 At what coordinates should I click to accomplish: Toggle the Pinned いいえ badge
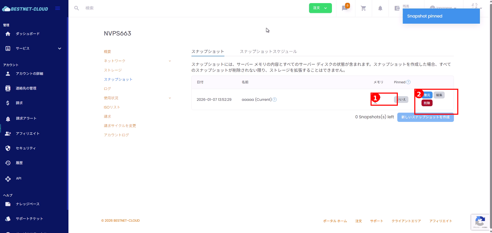point(401,100)
